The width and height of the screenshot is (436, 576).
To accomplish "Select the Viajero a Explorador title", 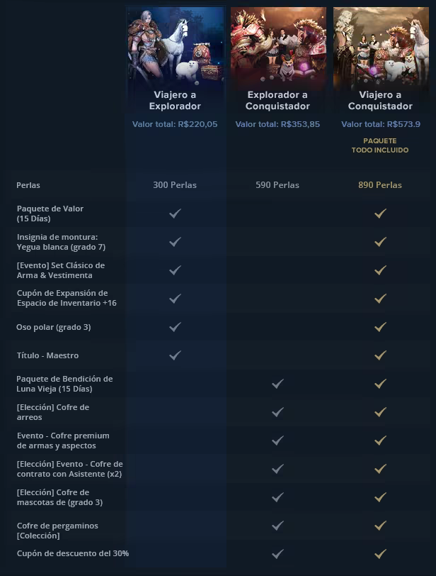I will [x=175, y=100].
